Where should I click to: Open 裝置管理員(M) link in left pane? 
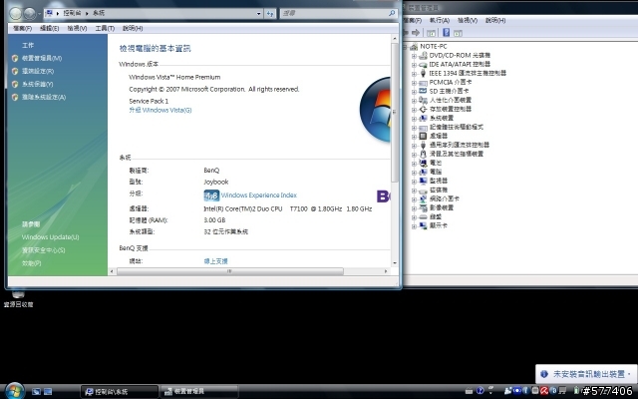(42, 58)
